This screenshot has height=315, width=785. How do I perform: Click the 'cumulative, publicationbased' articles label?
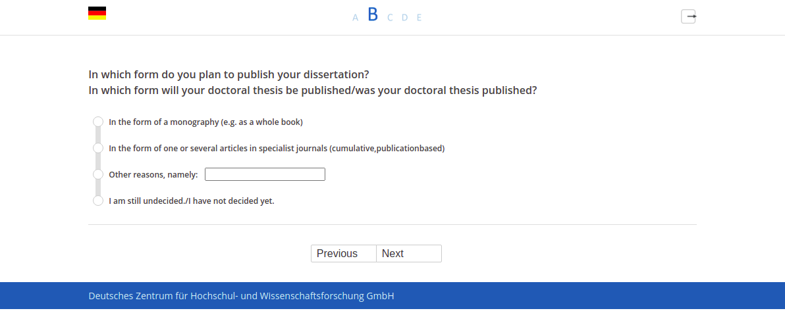coord(277,149)
